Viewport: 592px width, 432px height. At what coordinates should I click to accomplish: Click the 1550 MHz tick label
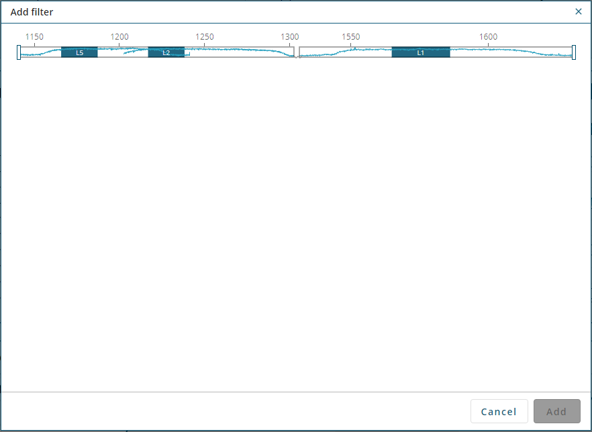[350, 37]
